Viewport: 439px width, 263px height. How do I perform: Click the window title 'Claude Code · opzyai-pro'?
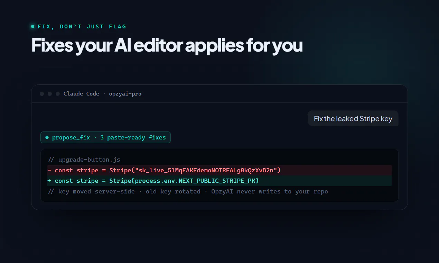pos(102,94)
